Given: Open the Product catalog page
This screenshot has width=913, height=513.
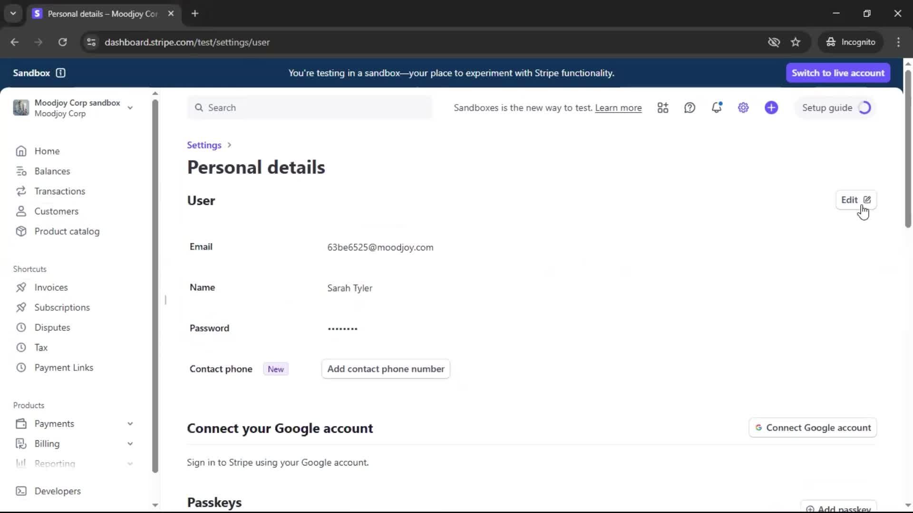Looking at the screenshot, I should 67,231.
